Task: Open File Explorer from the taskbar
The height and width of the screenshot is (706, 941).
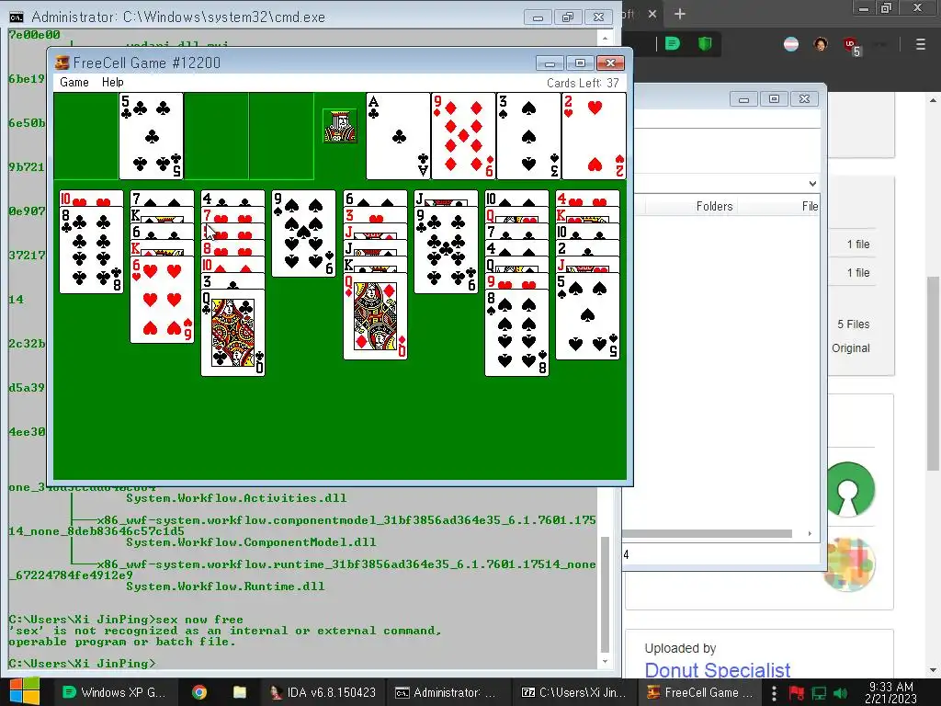Action: click(240, 692)
